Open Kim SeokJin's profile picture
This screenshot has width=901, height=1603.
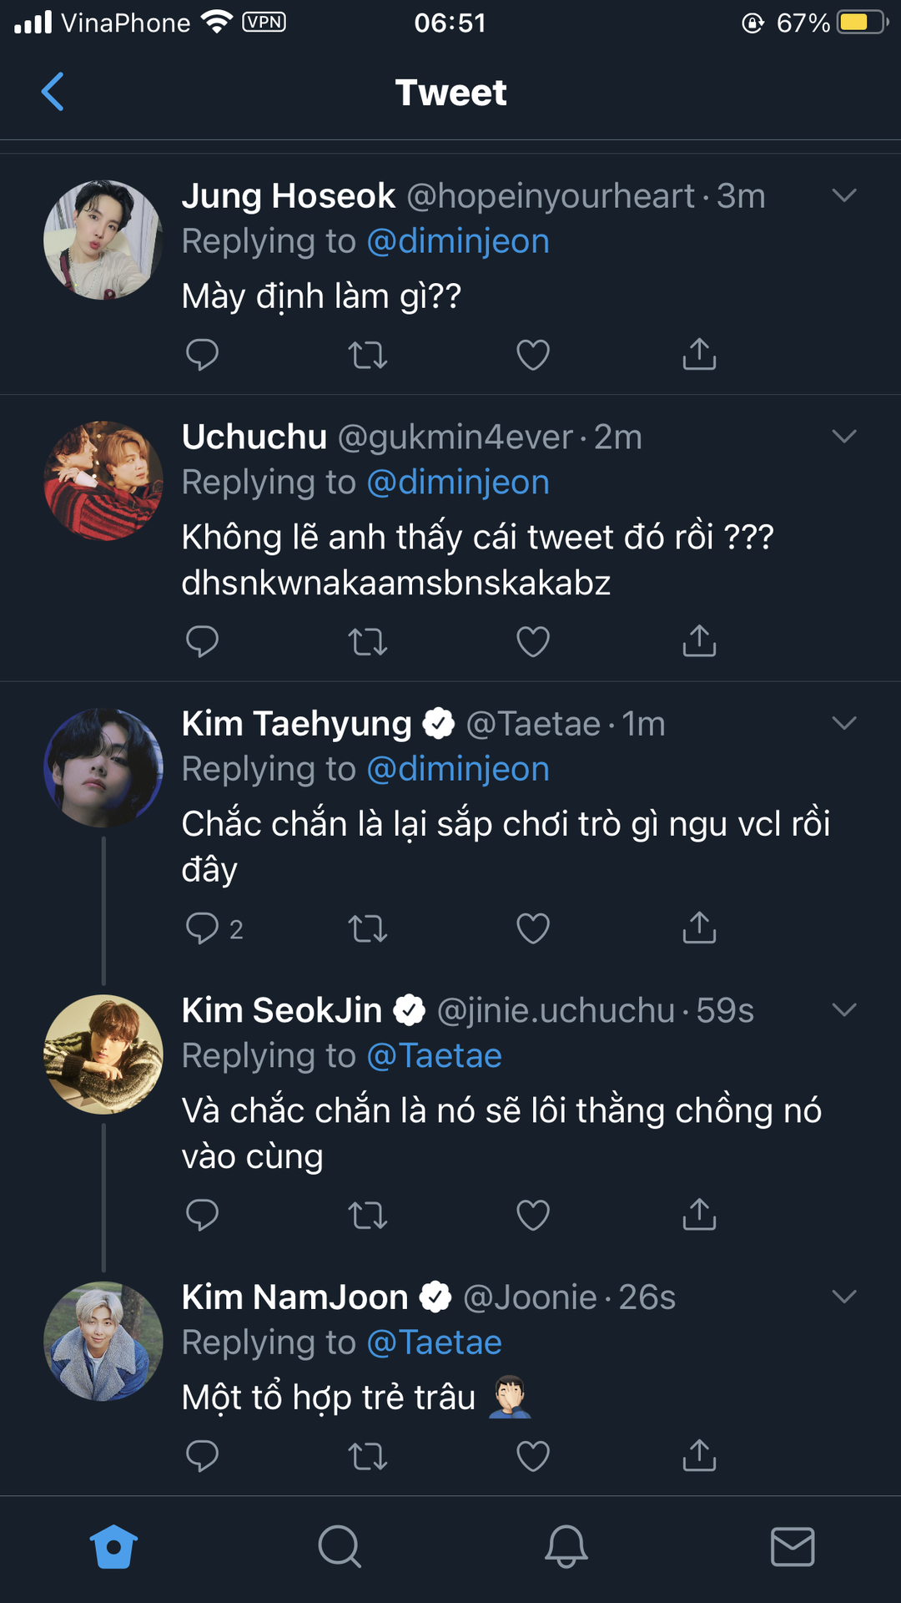pyautogui.click(x=103, y=1054)
